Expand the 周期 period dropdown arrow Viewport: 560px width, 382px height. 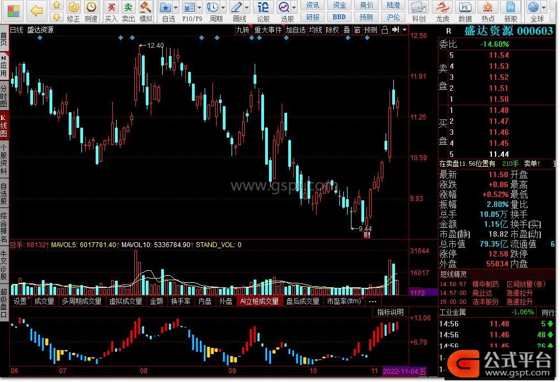[223, 8]
